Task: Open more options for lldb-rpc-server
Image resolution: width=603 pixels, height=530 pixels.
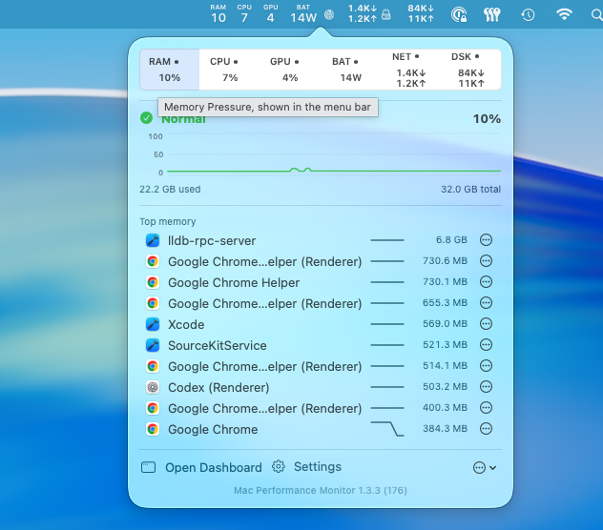Action: (486, 240)
